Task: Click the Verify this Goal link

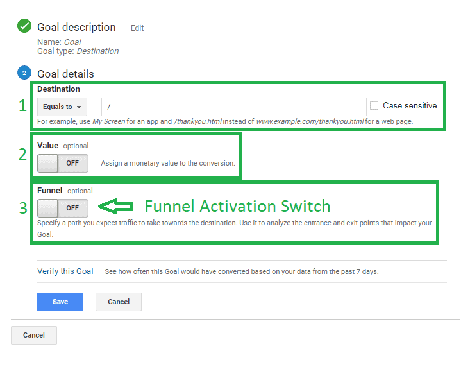Action: [65, 271]
